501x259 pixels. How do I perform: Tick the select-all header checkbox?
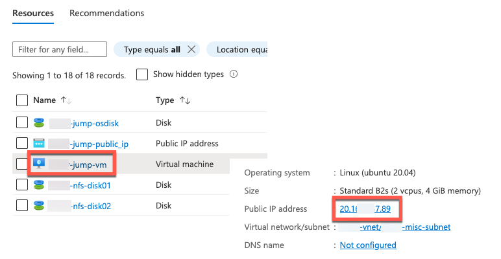point(22,100)
